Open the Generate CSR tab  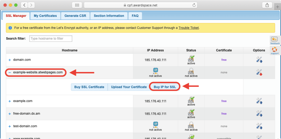click(x=75, y=16)
